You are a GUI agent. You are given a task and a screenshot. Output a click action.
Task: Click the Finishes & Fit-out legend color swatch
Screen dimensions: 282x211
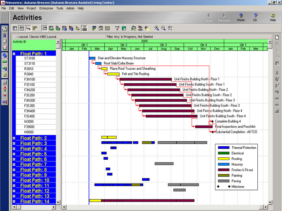(223, 170)
